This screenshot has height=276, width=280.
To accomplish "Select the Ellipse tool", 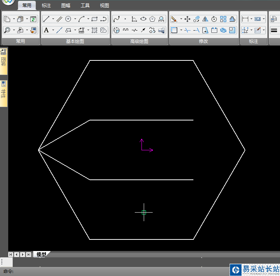I will (143, 19).
